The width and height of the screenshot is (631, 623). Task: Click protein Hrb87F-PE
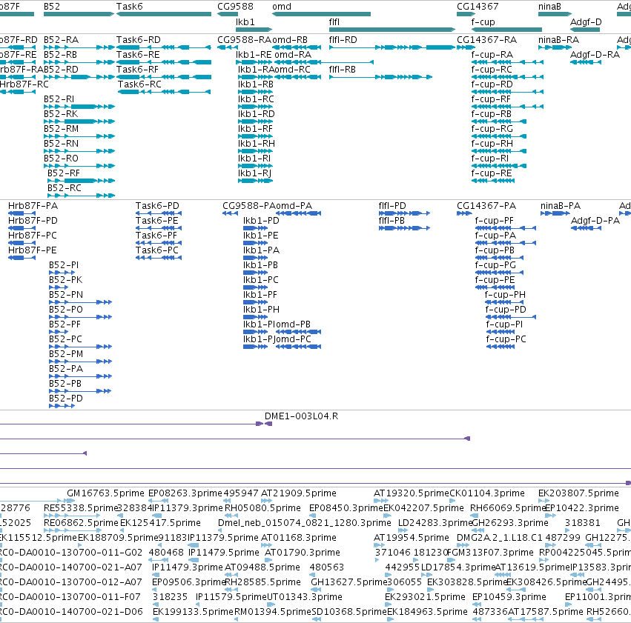(32, 250)
